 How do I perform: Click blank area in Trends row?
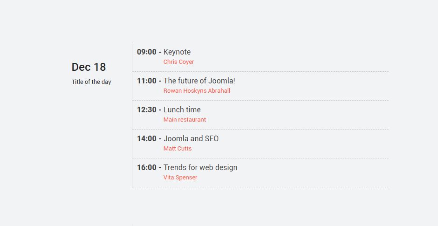[x=313, y=172]
